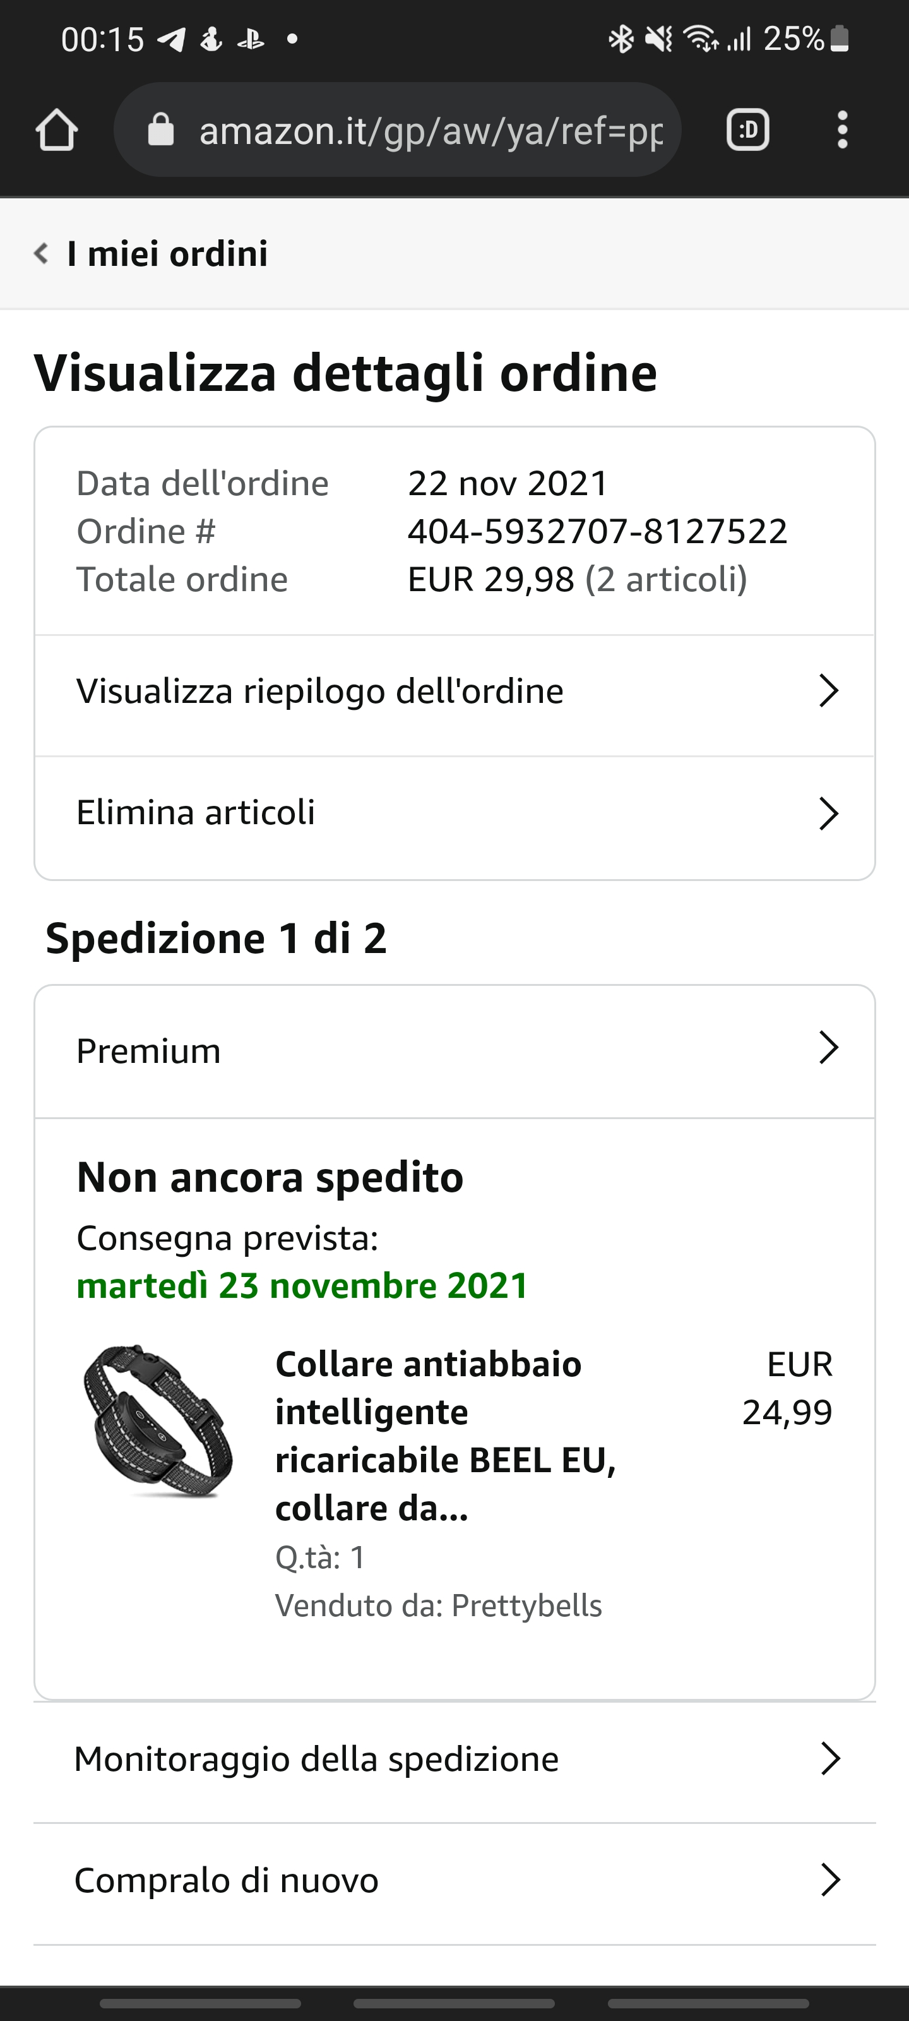Viewport: 909px width, 2021px height.
Task: Go back to I miei ordini
Action: click(167, 253)
